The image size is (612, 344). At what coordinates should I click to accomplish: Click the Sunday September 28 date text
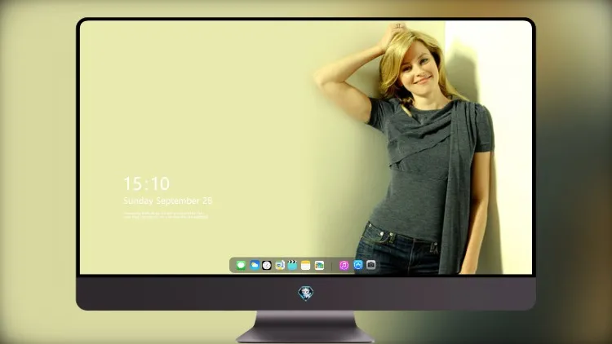pos(168,201)
